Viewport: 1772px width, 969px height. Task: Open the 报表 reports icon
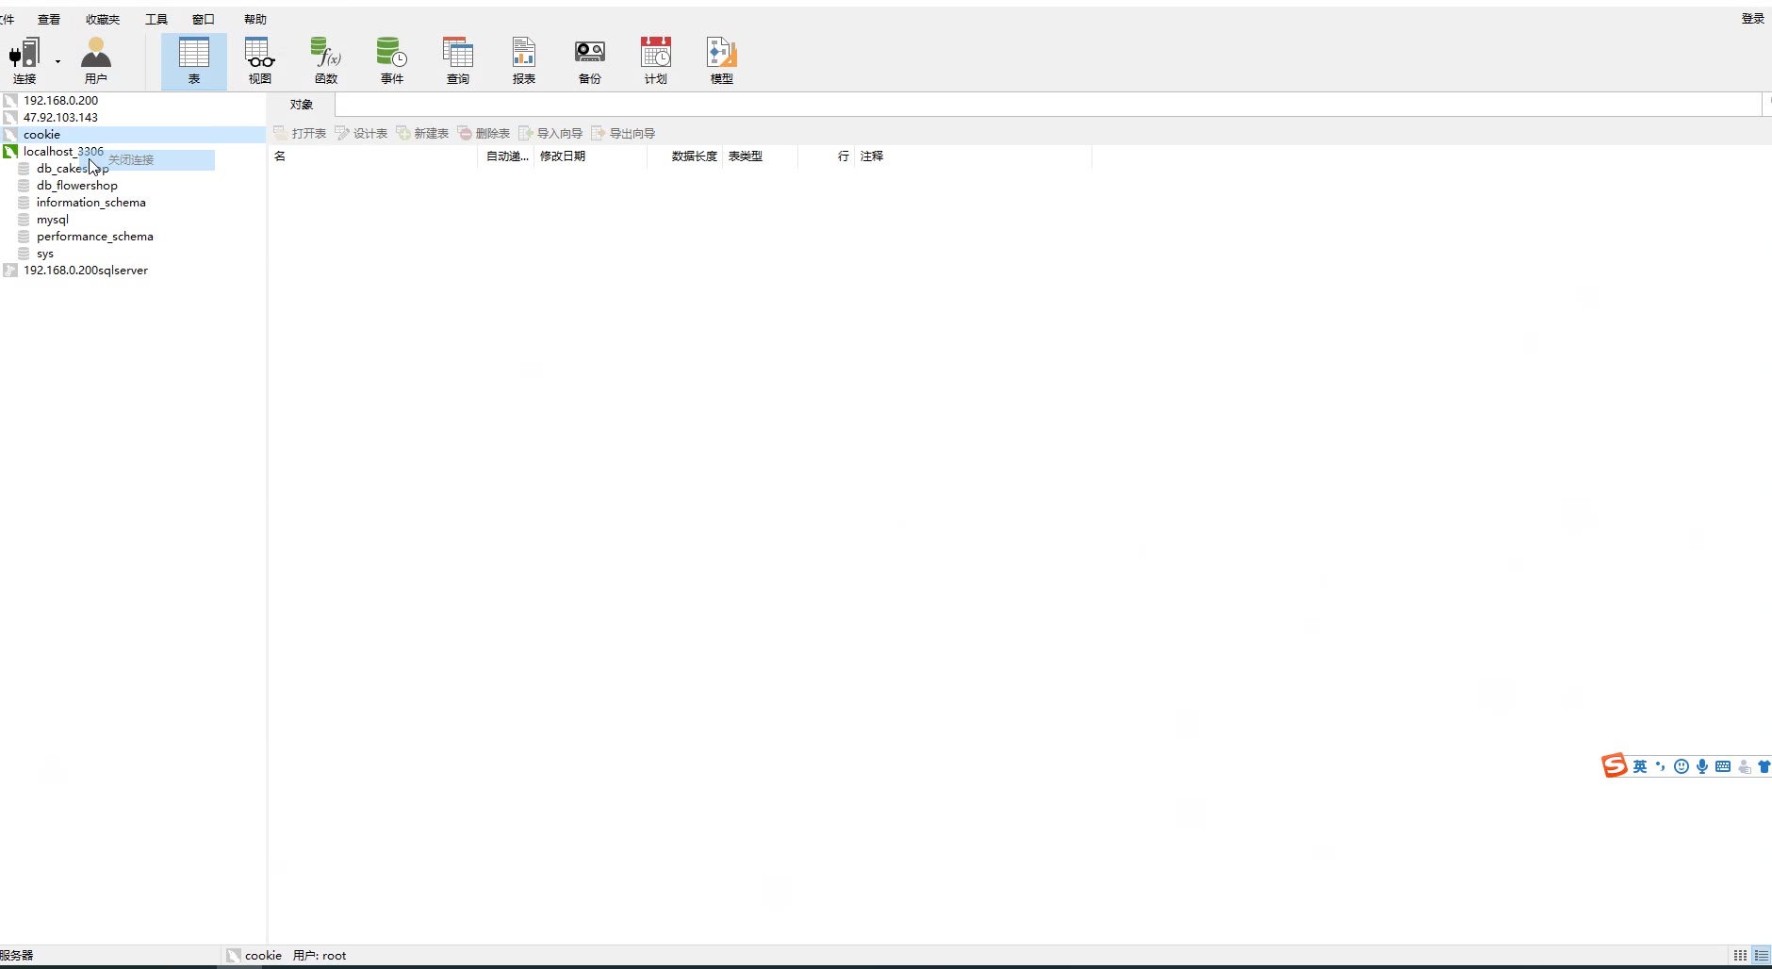click(524, 61)
